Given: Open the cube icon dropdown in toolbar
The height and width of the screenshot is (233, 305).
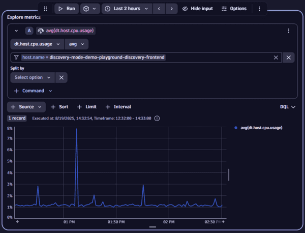Looking at the screenshot, I should [x=90, y=9].
